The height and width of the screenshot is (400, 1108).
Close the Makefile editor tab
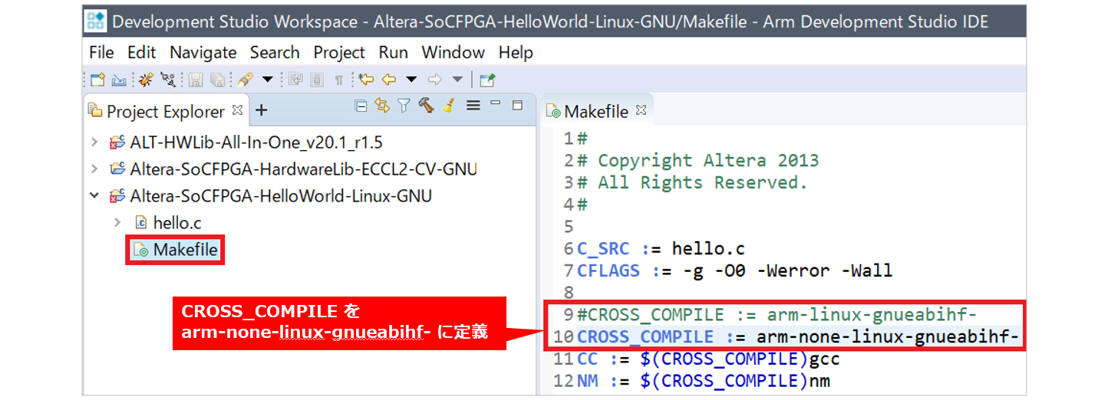point(641,110)
